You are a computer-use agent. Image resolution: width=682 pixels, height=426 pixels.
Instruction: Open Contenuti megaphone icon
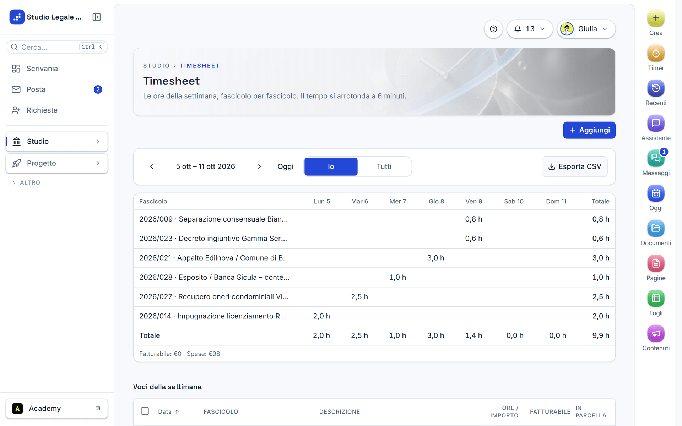click(656, 333)
